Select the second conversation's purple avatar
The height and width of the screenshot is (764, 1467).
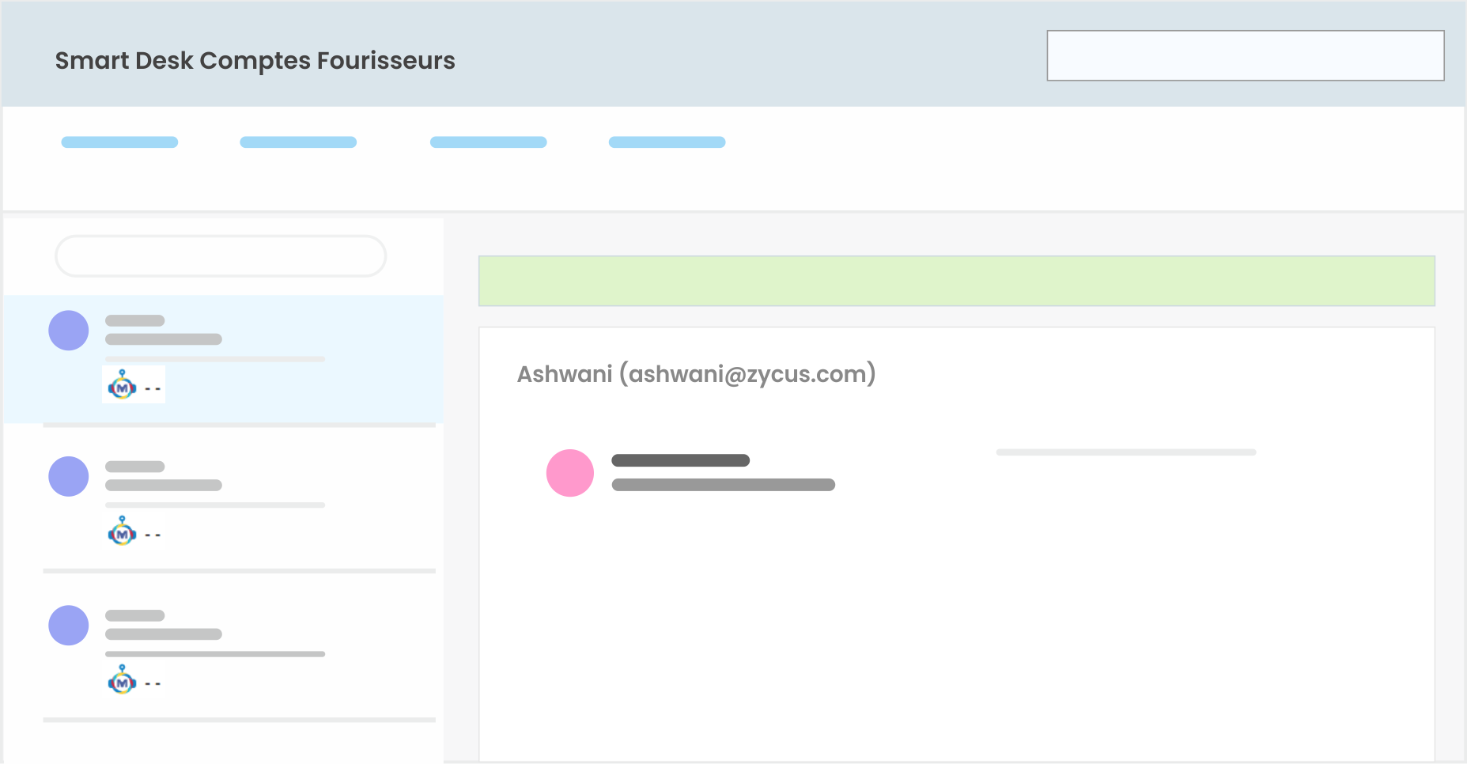(69, 477)
